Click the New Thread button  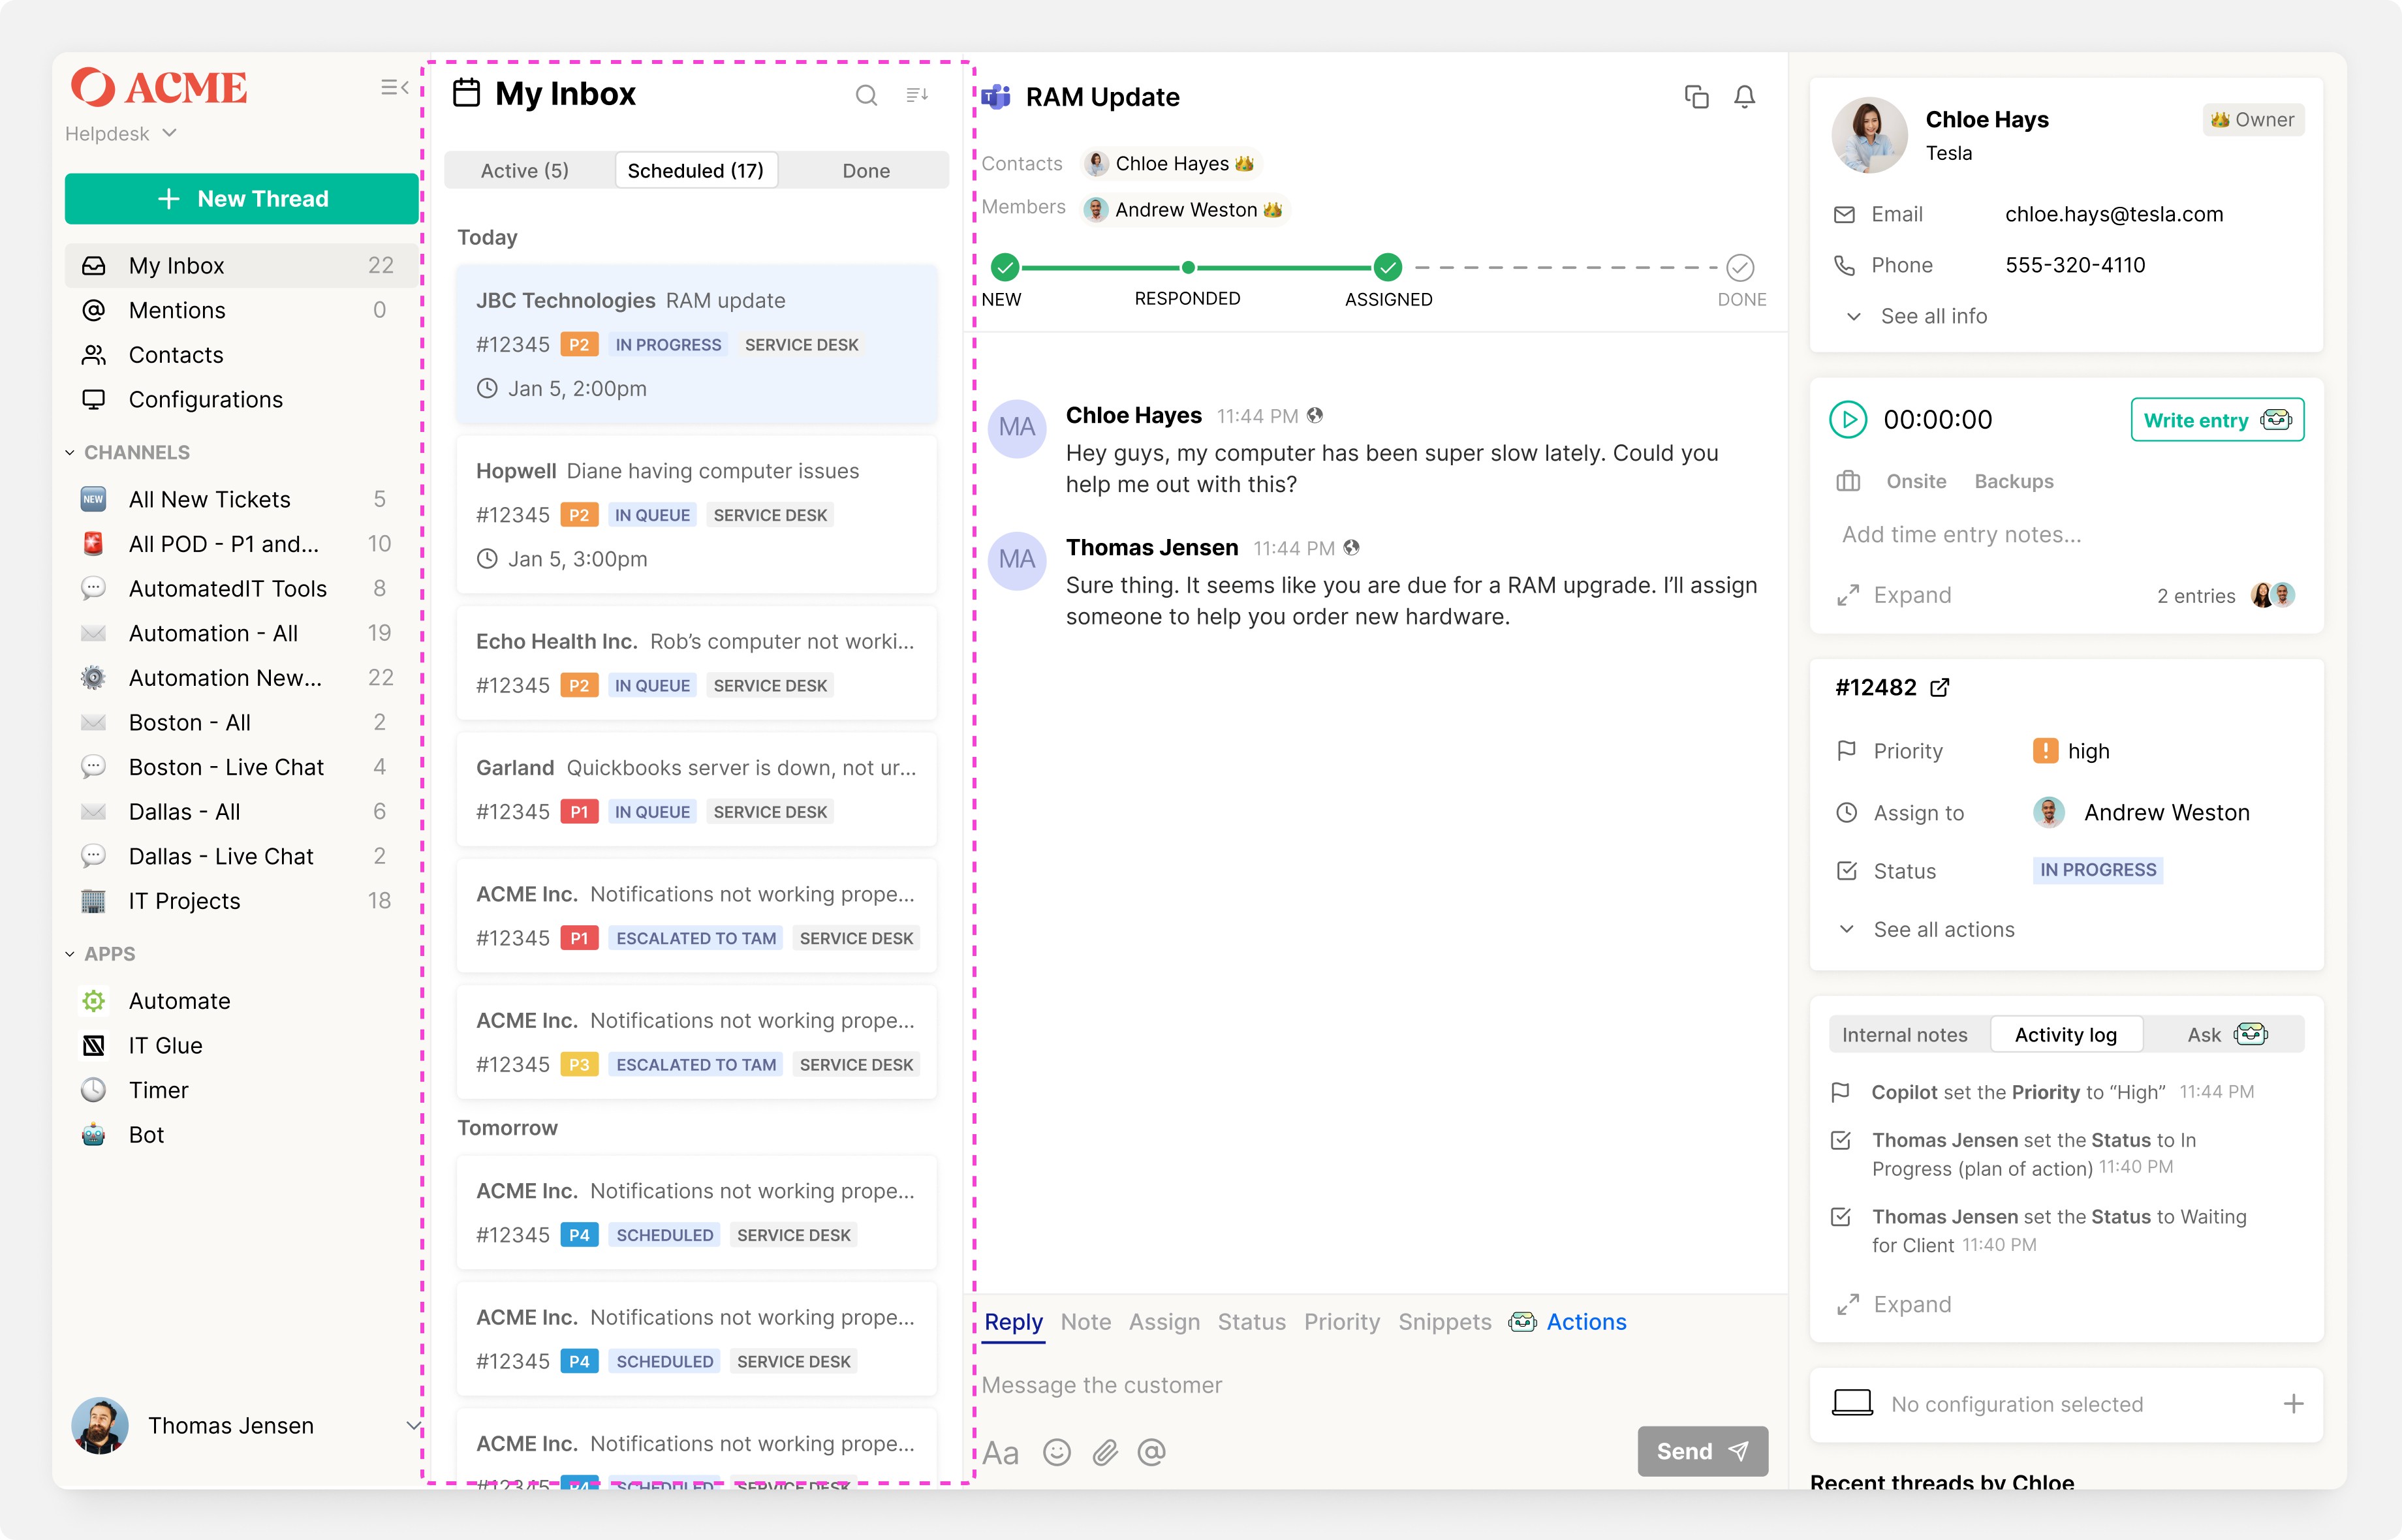click(242, 199)
